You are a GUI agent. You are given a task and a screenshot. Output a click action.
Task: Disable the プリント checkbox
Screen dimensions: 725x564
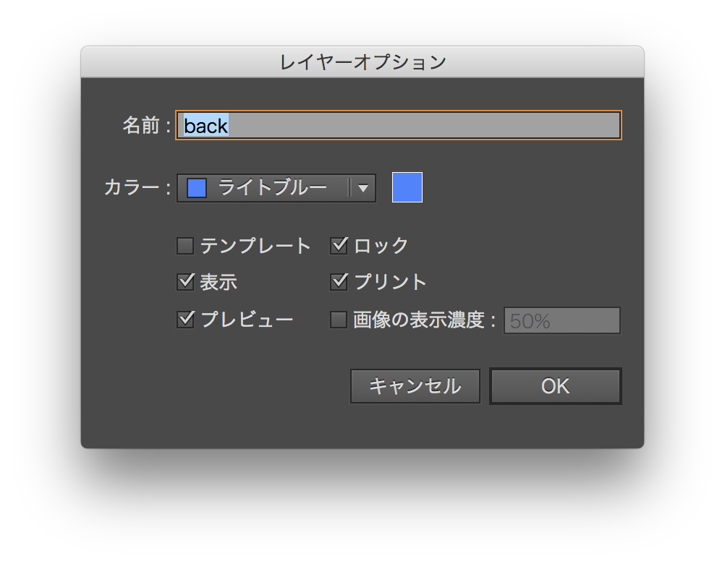click(339, 282)
